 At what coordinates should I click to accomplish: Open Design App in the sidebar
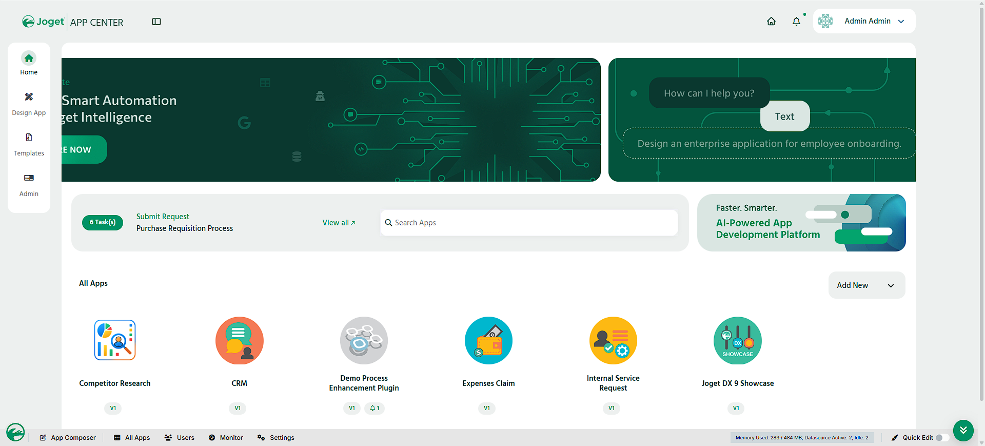[x=29, y=104]
